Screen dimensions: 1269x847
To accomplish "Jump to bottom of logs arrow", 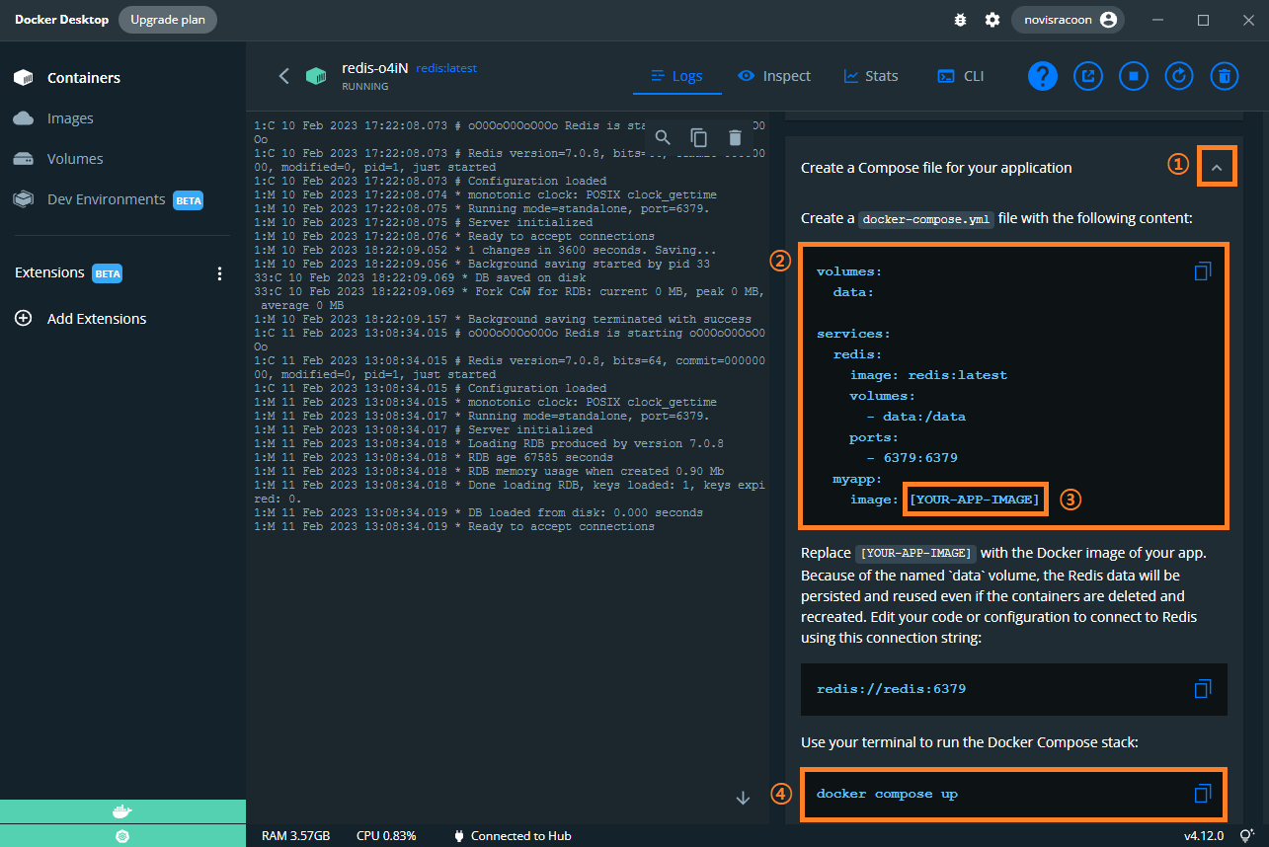I will pos(744,798).
